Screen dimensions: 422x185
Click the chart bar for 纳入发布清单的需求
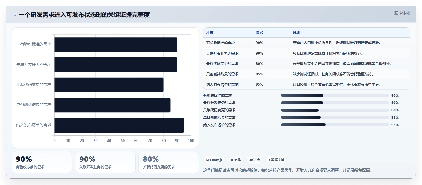pyautogui.click(x=119, y=125)
